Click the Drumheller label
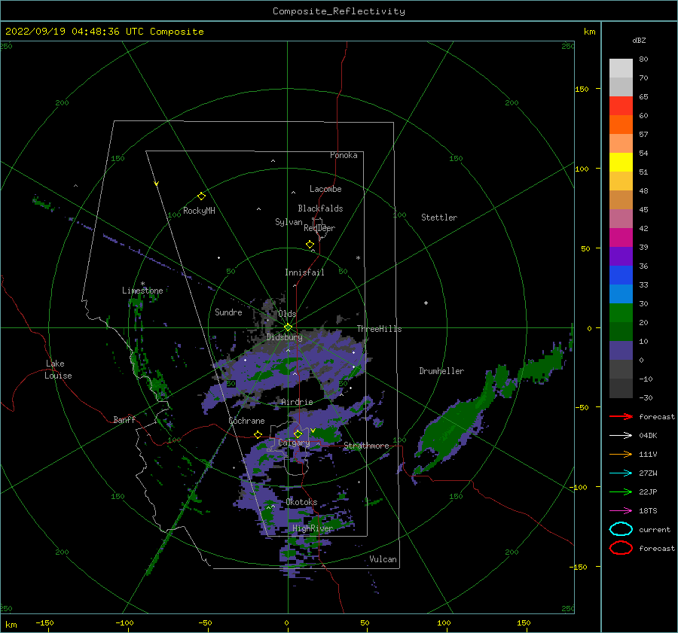 click(441, 371)
